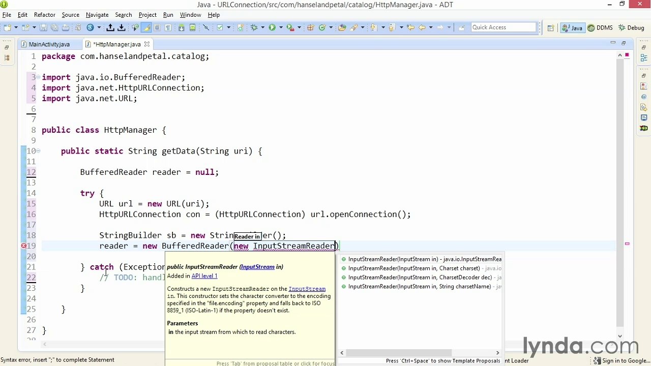Switch to the Debug perspective

631,27
